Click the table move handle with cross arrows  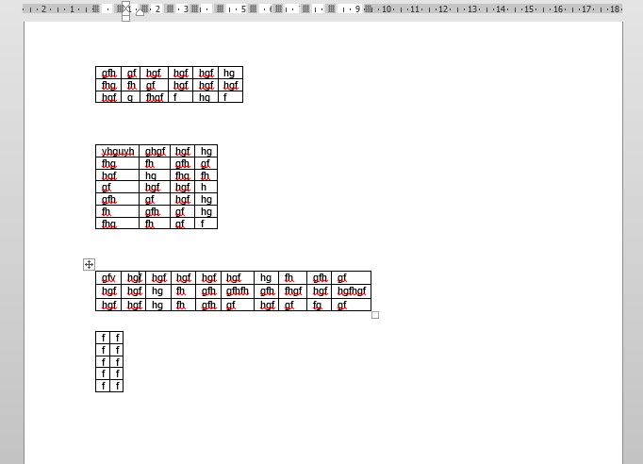coord(89,265)
